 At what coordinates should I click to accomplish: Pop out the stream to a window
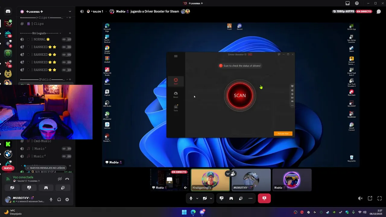[370, 198]
